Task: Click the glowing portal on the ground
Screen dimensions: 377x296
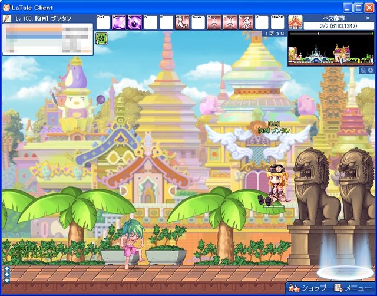Action: point(345,272)
